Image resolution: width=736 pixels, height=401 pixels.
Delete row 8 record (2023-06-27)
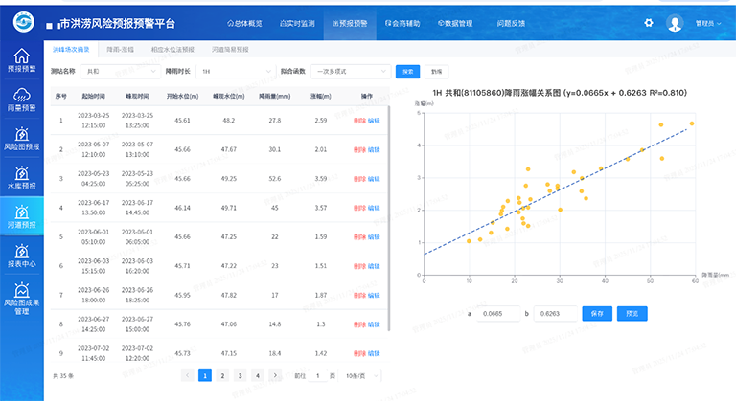[359, 324]
